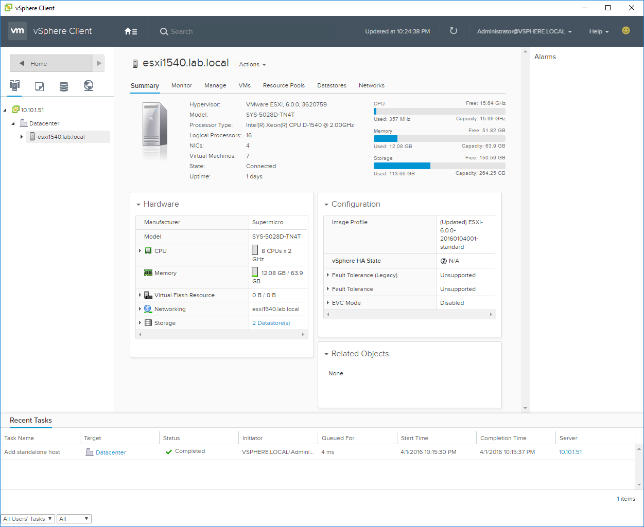Expand the EVC Mode row
Image resolution: width=644 pixels, height=527 pixels.
[x=328, y=303]
